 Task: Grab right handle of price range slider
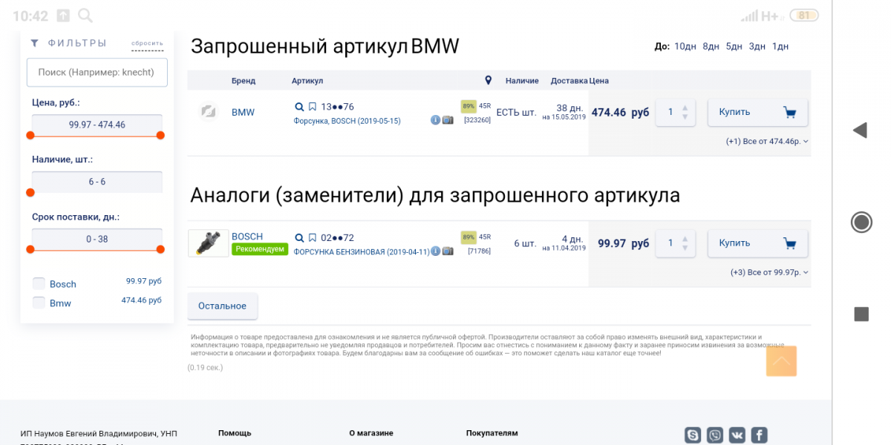(x=160, y=135)
